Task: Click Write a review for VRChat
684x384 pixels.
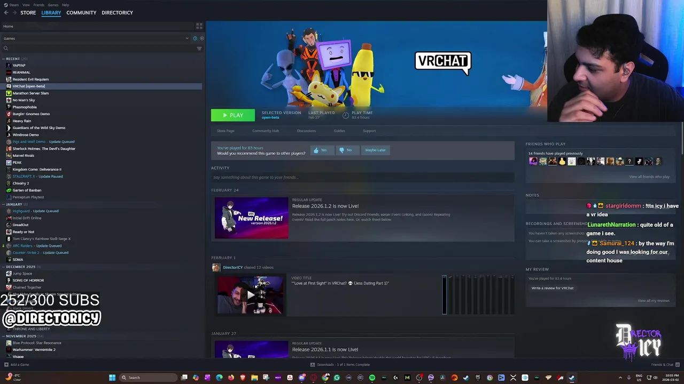Action: [x=552, y=288]
